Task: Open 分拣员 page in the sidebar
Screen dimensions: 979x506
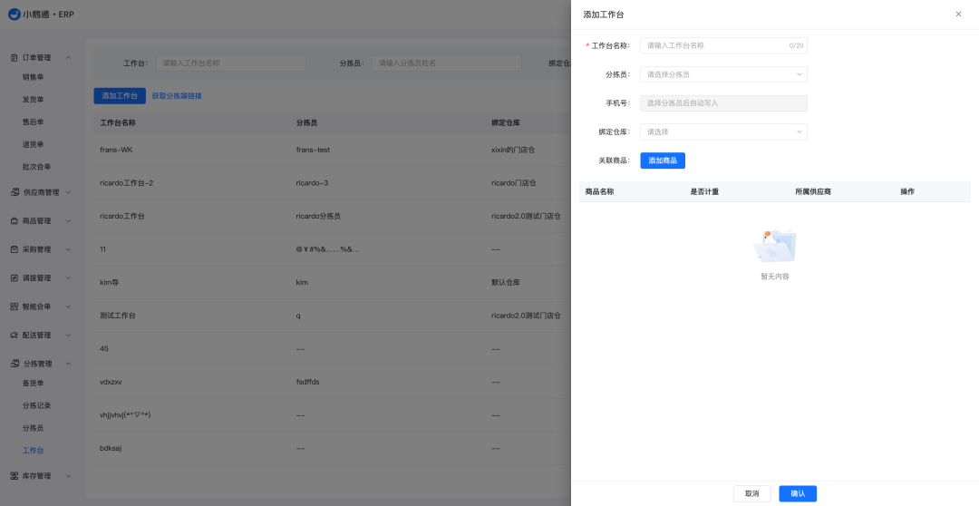Action: point(34,429)
